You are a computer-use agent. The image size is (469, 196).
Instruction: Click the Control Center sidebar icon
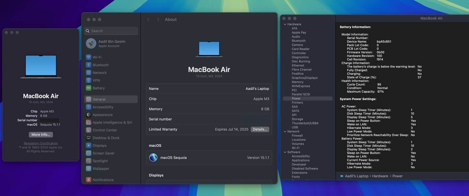coord(88,130)
